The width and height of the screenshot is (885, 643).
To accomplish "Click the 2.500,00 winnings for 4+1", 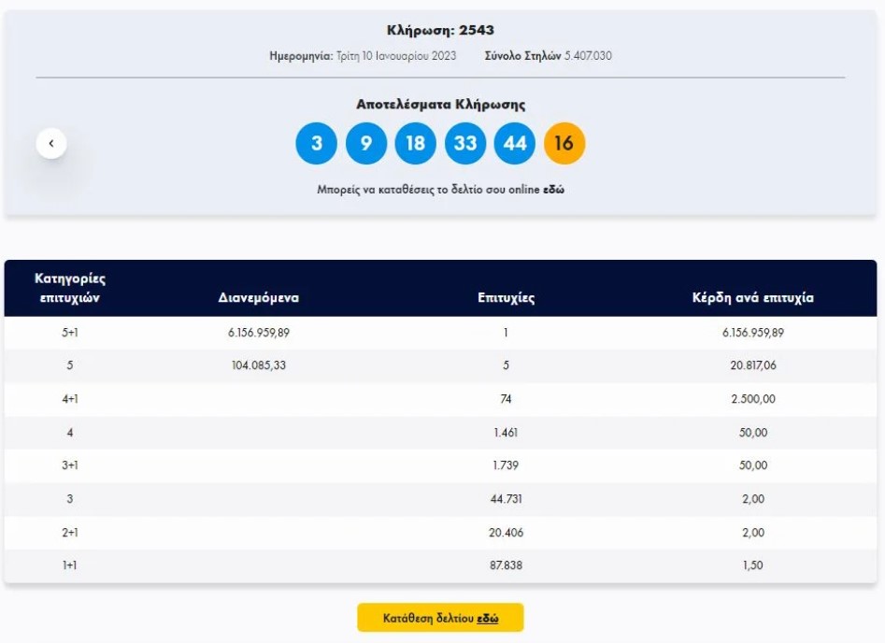I will click(x=753, y=399).
